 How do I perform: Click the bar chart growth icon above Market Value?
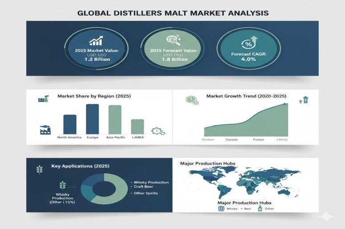[x=96, y=41]
